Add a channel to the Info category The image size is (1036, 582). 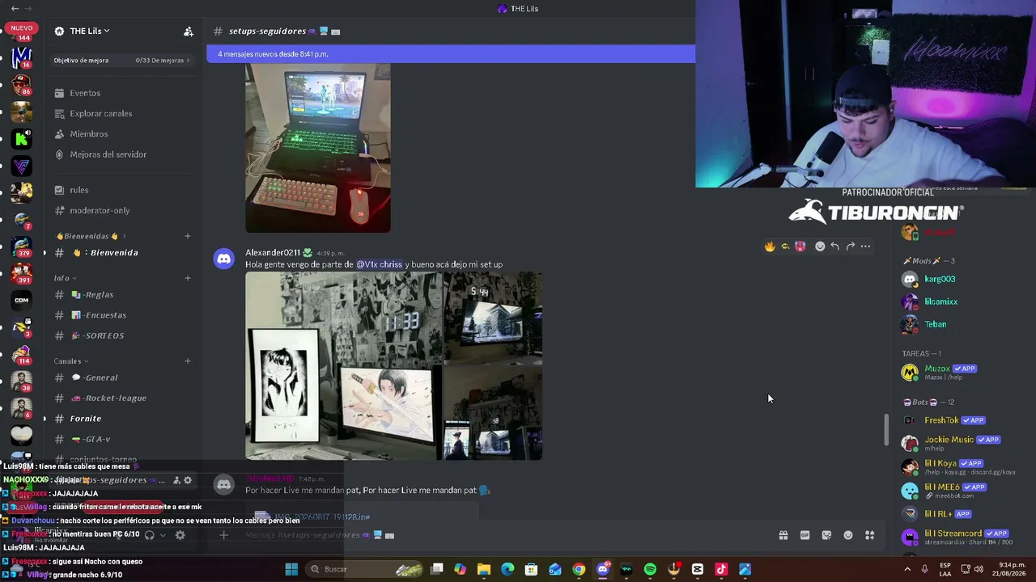[188, 278]
